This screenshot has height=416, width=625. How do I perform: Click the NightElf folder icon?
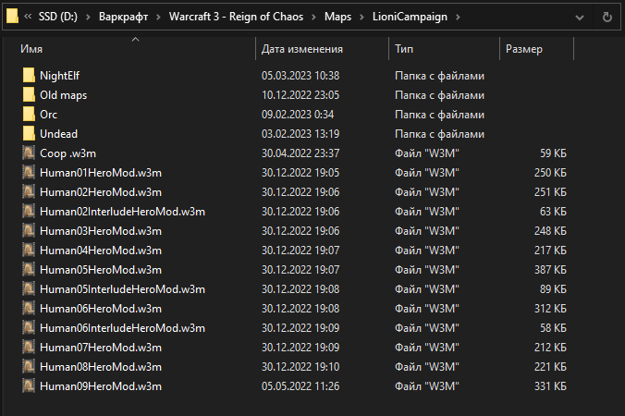pos(29,76)
